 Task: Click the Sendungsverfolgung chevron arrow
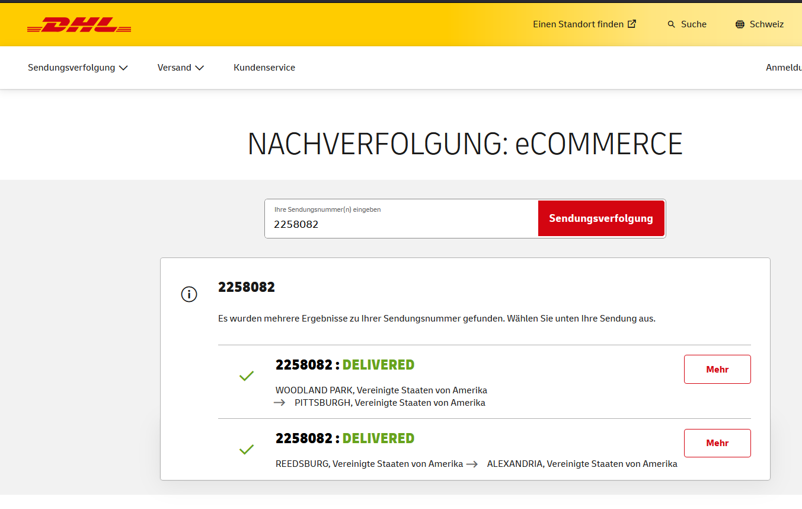(124, 68)
